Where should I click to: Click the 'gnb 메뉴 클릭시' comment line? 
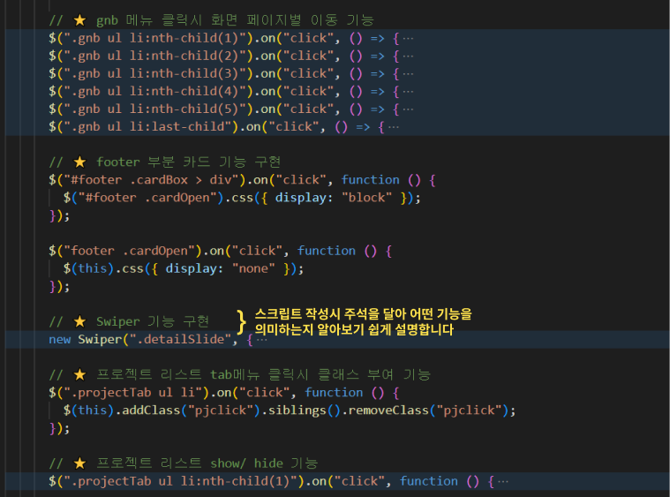[212, 19]
